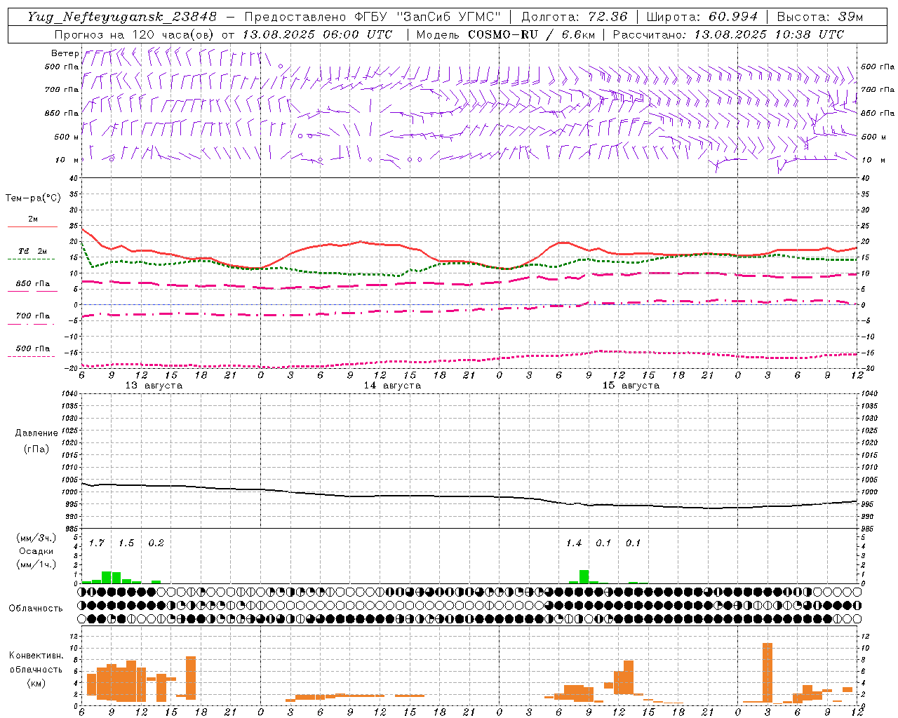Click the Тем-ра(°C) panel label
The height and width of the screenshot is (718, 898).
[x=33, y=198]
